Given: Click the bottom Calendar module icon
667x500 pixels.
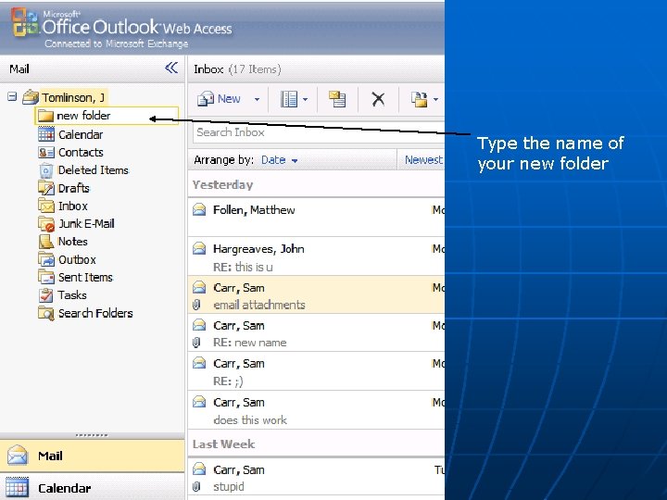Looking at the screenshot, I should [18, 487].
